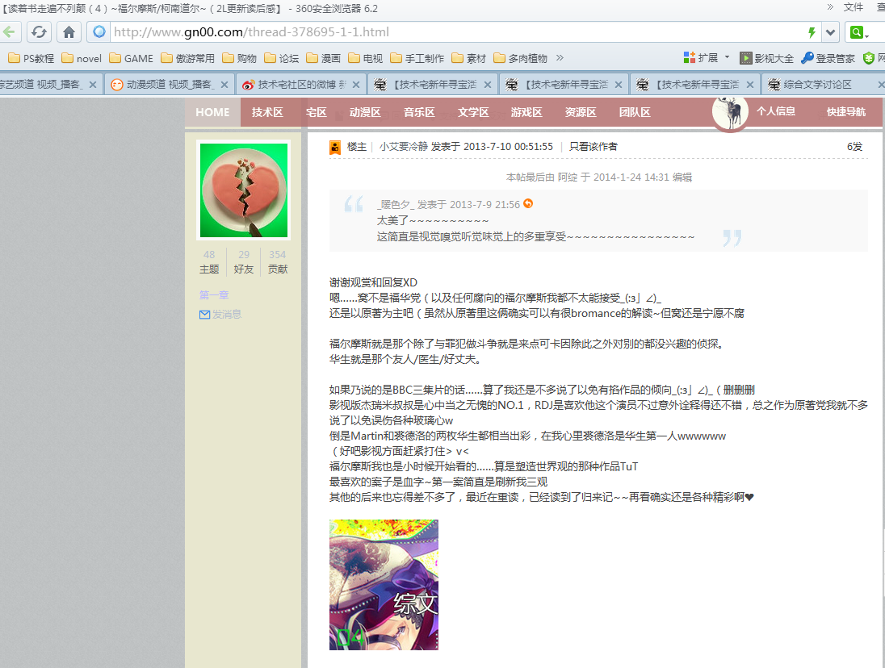Expand the address bar history dropdown
885x668 pixels.
click(830, 32)
